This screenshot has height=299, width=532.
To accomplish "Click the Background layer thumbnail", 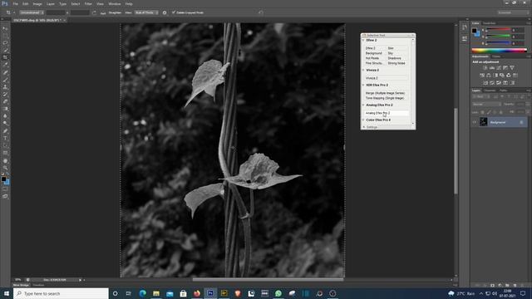I will [483, 122].
